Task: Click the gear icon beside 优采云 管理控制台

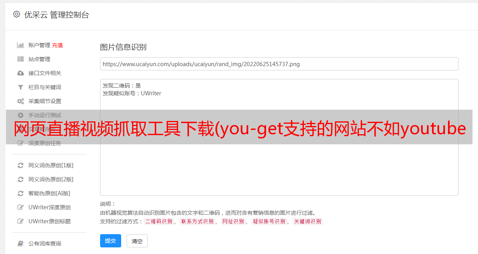Action: 16,14
